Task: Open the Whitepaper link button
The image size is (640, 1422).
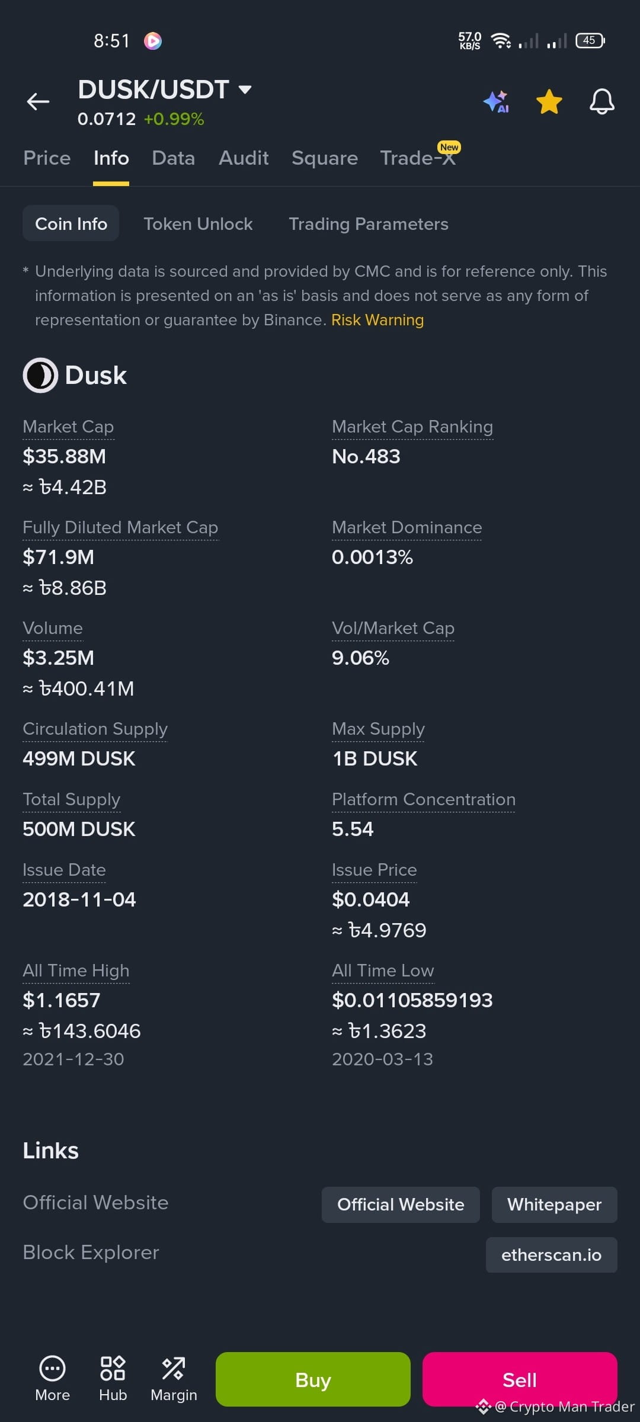Action: tap(555, 1205)
